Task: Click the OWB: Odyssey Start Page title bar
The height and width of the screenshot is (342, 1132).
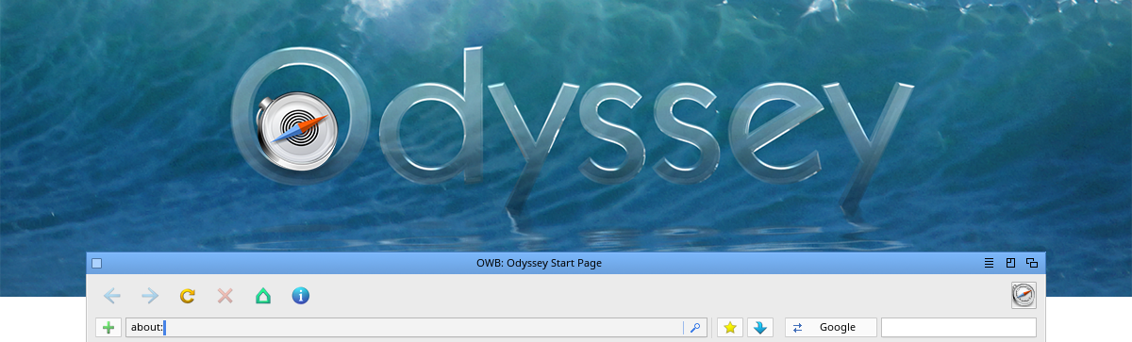Action: click(x=540, y=263)
